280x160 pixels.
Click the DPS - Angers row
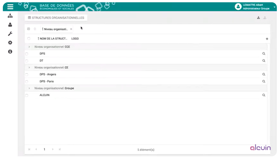click(x=48, y=74)
